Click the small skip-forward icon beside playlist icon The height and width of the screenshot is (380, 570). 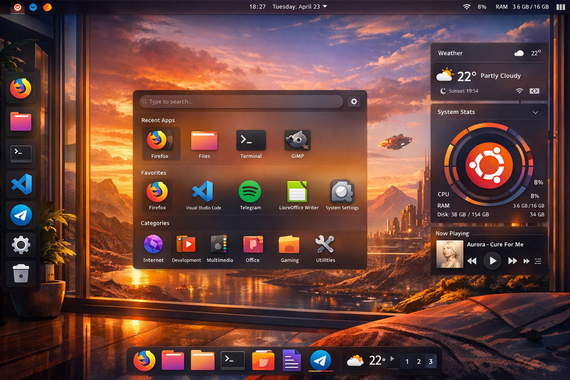click(x=526, y=261)
